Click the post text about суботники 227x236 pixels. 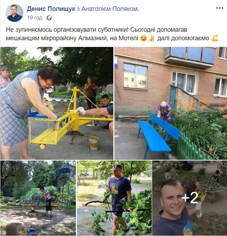click(x=112, y=34)
